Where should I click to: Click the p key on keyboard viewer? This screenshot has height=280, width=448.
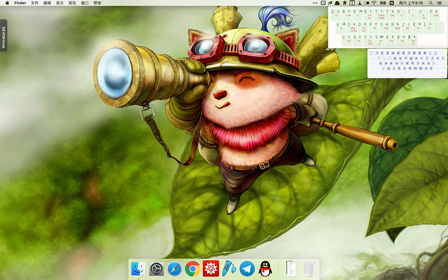pos(395,58)
